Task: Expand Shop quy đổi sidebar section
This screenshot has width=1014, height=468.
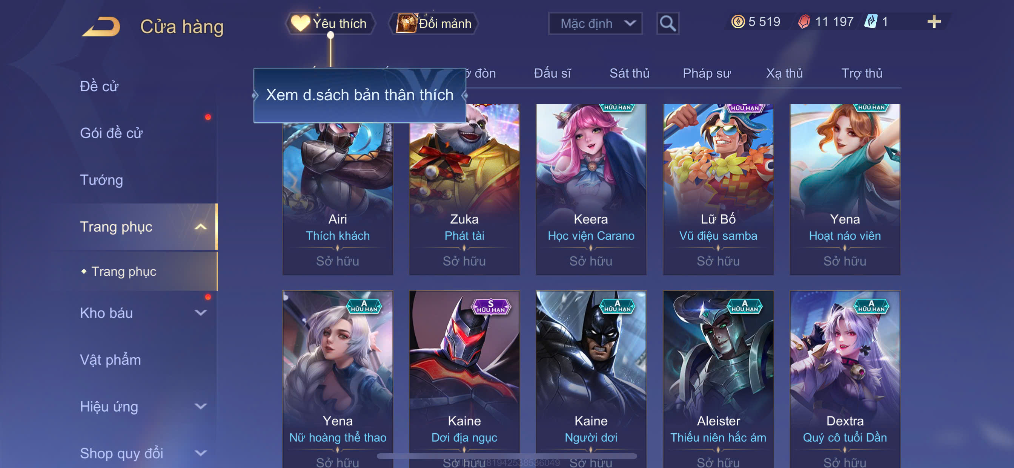Action: [x=201, y=453]
